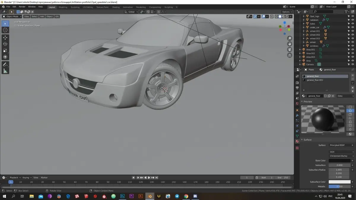356x200 pixels.
Task: Click the Pan view hand icon
Action: tap(290, 44)
